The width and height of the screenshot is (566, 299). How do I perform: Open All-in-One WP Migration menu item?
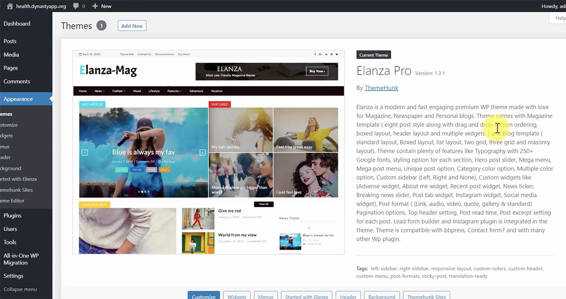pos(21,259)
